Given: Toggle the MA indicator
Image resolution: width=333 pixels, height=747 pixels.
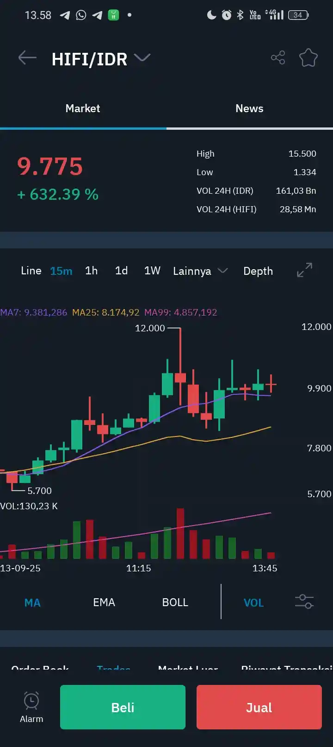Looking at the screenshot, I should click(32, 602).
